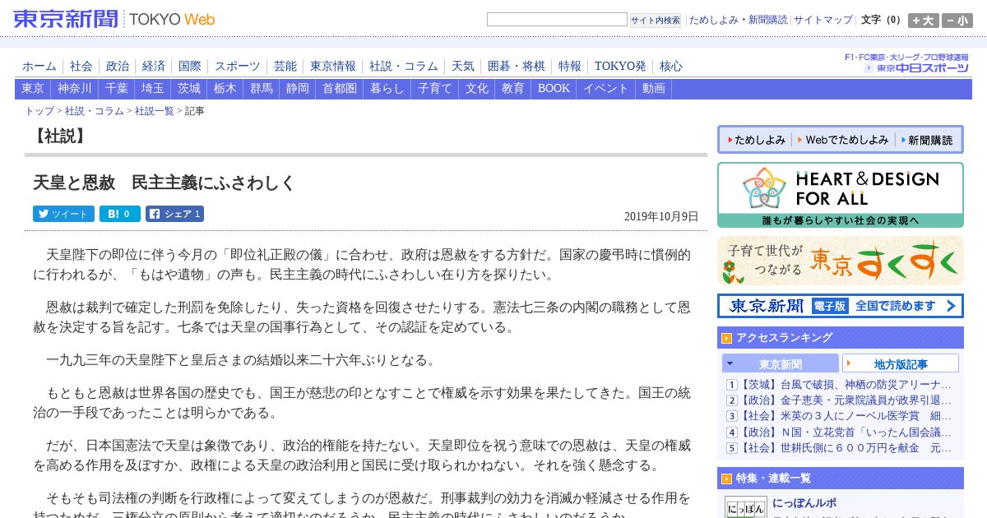Click the article title 天皇と恩赦
This screenshot has height=518, width=987.
(x=164, y=183)
